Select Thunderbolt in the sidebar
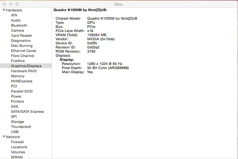Viewport: 238px width, 159px height. pos(21,127)
